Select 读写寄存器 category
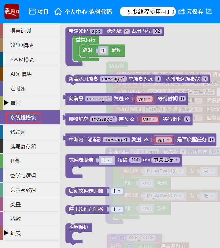Viewport: 220px width, 248px height. click(30, 146)
